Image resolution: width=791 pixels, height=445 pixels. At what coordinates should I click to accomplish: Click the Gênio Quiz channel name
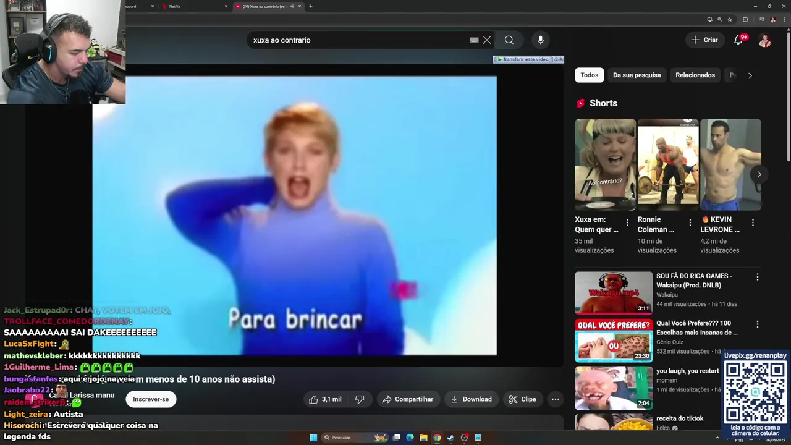(x=670, y=342)
